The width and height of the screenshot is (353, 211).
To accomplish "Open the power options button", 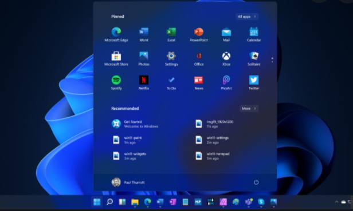I will [x=256, y=182].
